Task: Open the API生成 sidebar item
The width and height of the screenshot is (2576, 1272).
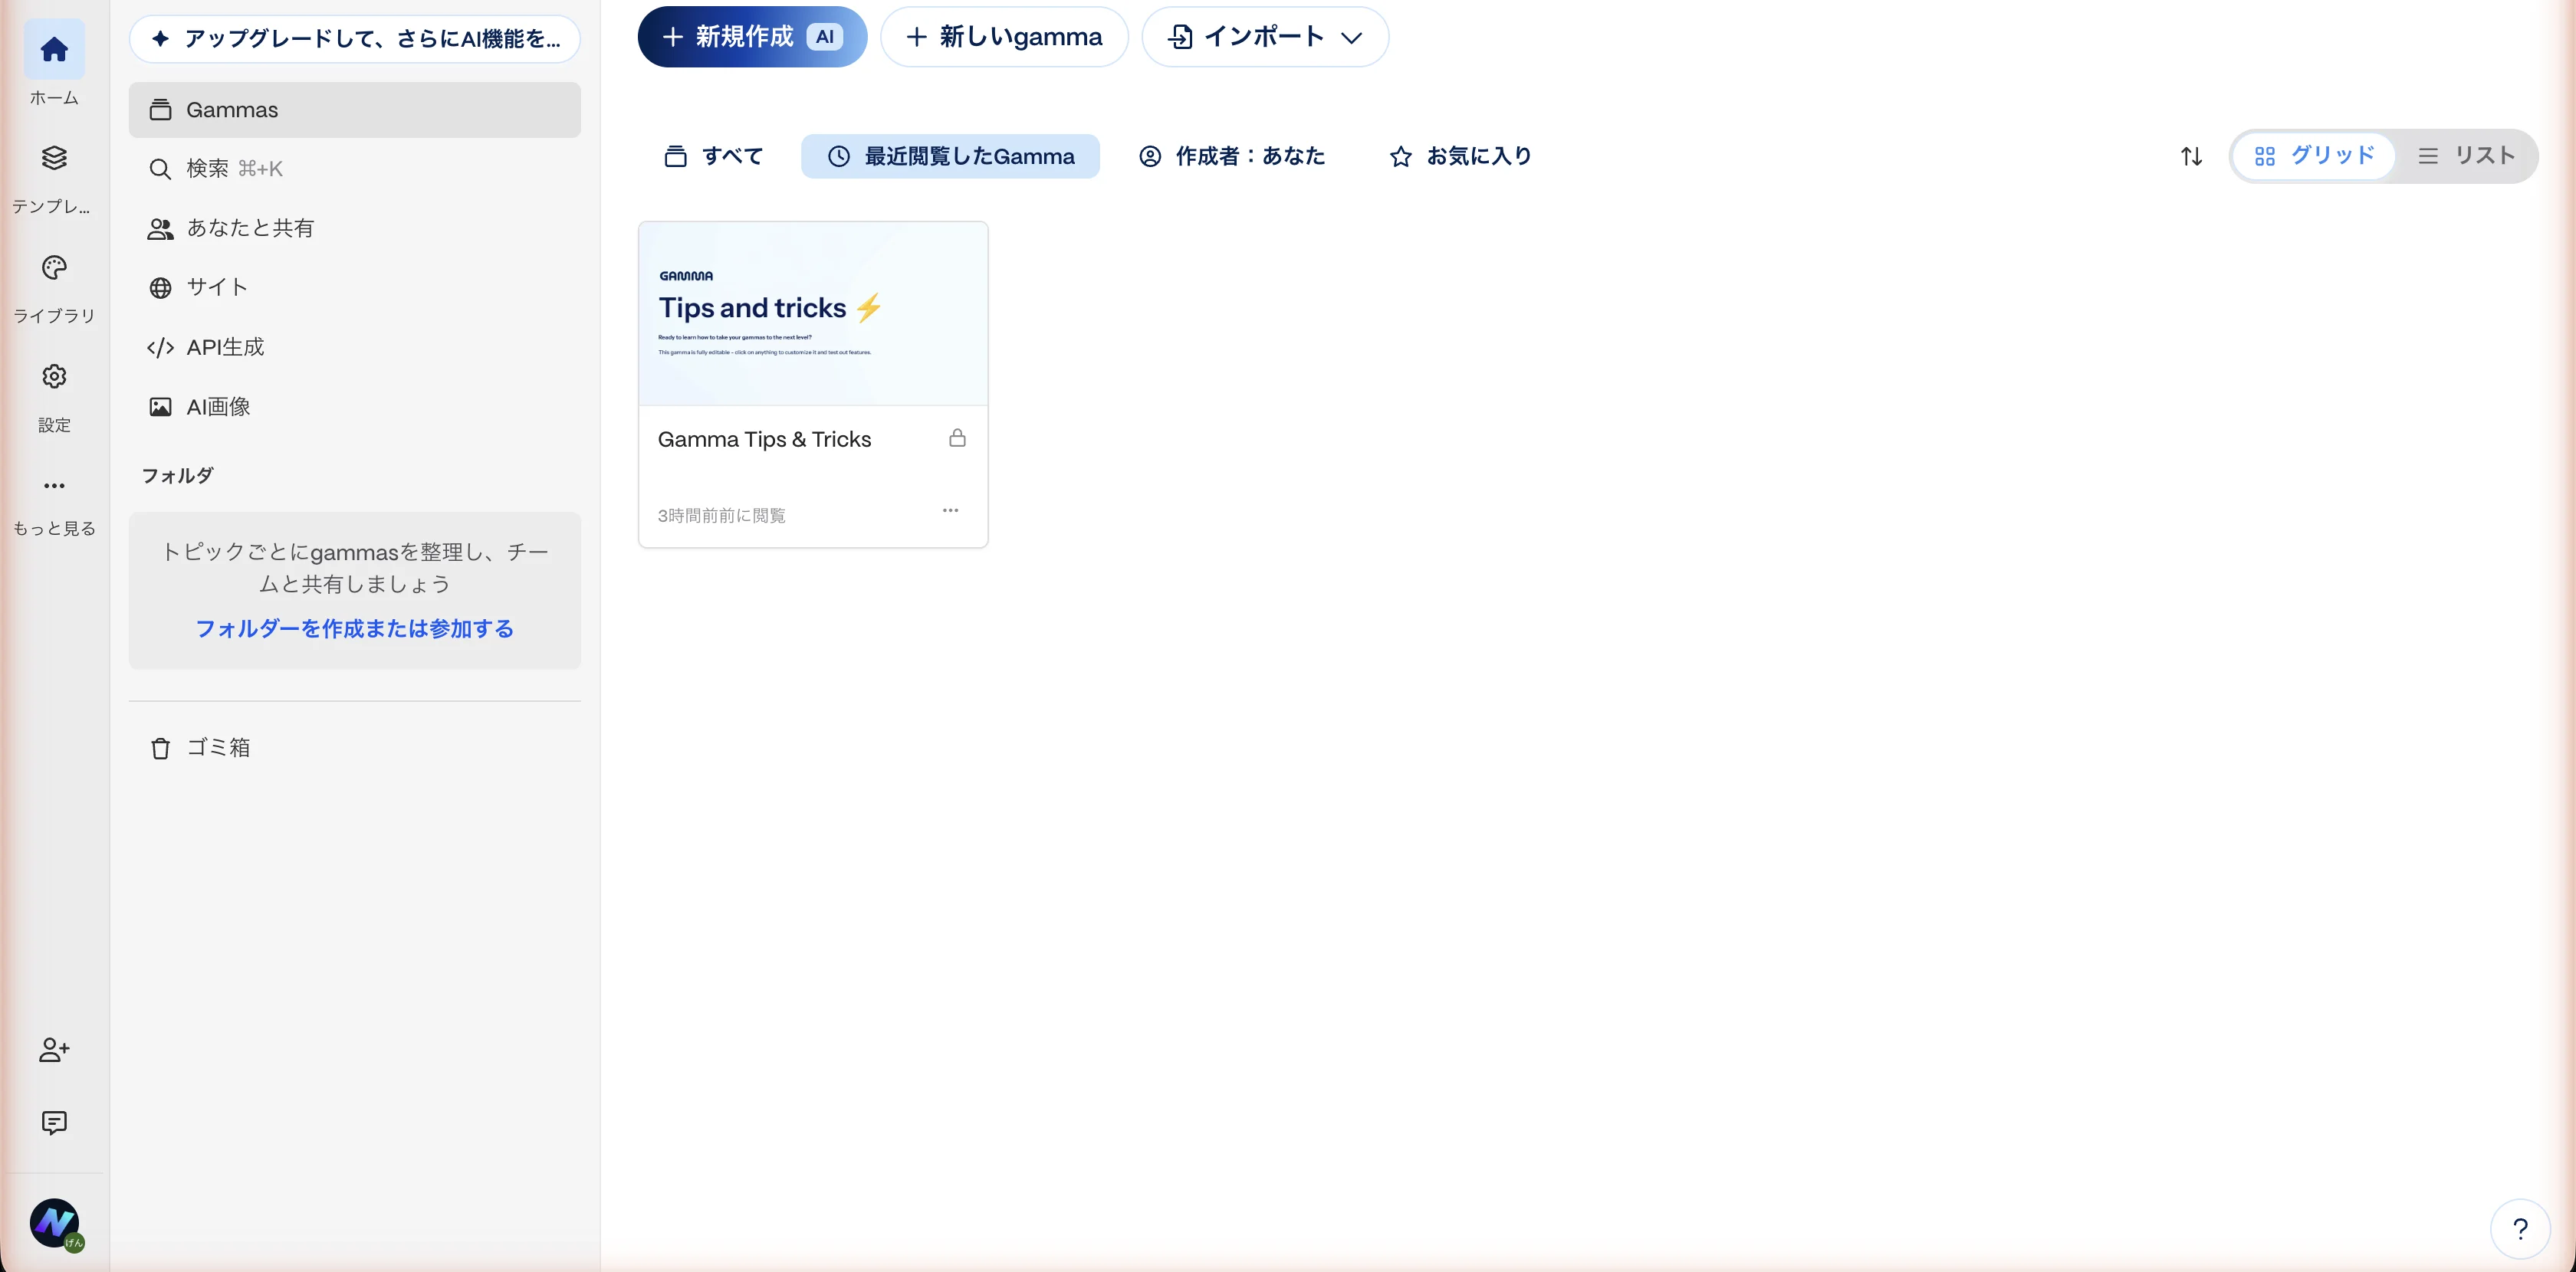Action: coord(354,346)
